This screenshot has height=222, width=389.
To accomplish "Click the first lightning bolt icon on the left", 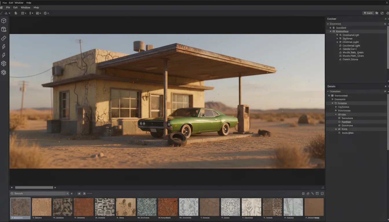I will (4, 46).
